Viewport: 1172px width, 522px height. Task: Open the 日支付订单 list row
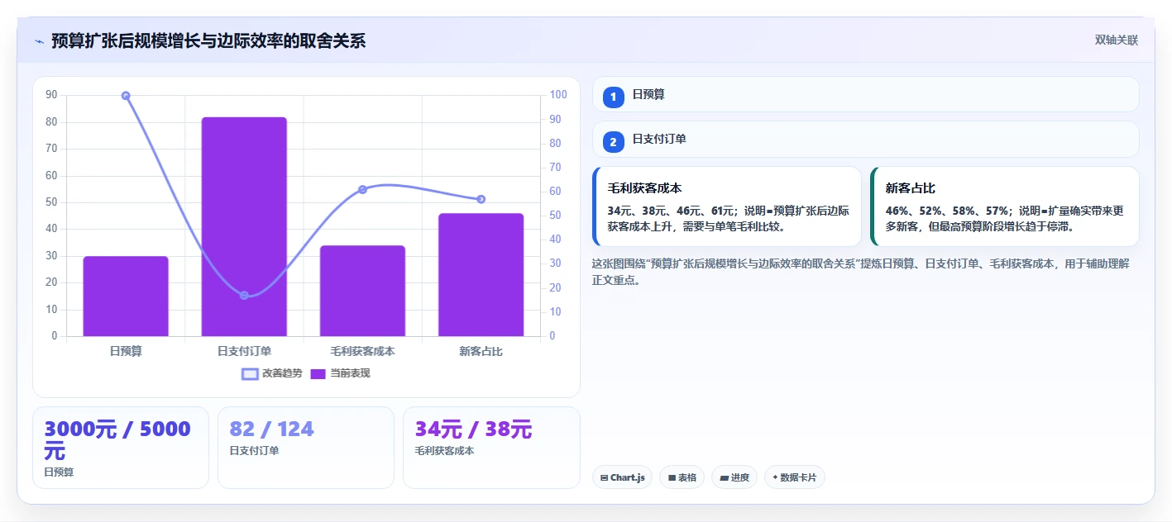866,139
